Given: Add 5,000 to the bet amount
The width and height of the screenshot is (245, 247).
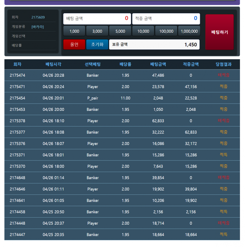Looking at the screenshot, I should coord(120,31).
